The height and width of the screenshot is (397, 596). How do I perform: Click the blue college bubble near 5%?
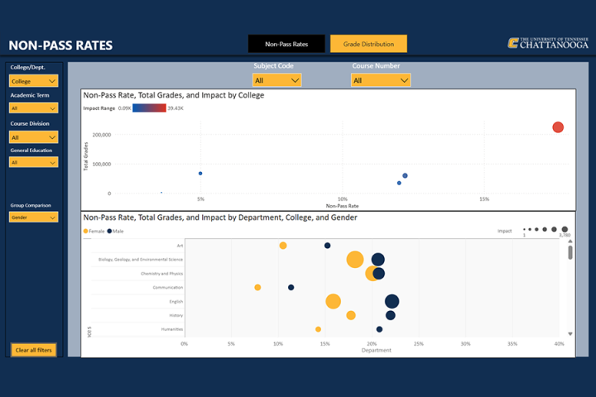tap(200, 174)
